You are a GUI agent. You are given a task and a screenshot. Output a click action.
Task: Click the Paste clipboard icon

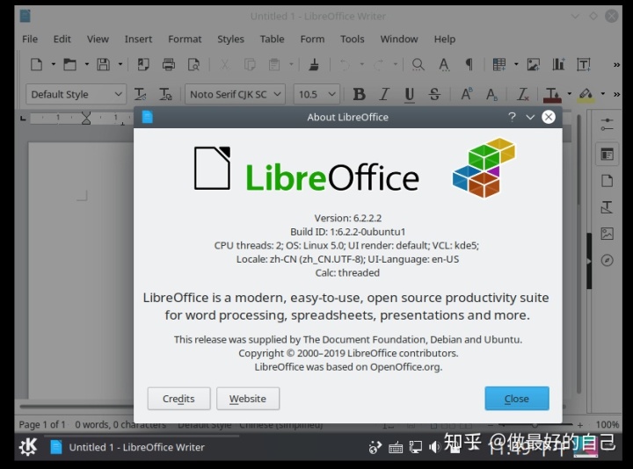point(274,64)
